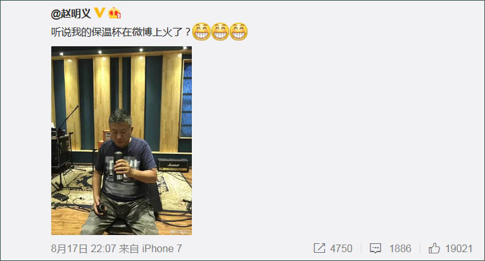Screen dimensions: 485x261
Task: Like the post with thumbs-up icon
Action: (x=434, y=248)
